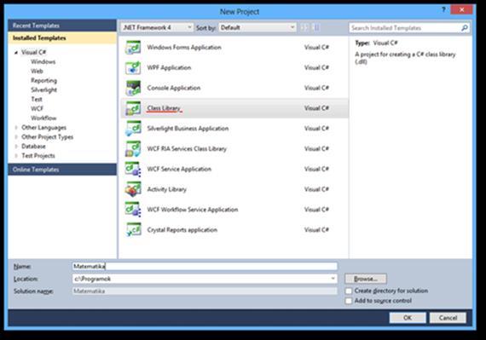Select the Windows Forms Application label
This screenshot has height=340, width=486.
(x=184, y=48)
